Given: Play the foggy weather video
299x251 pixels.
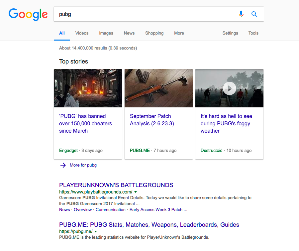Looking at the screenshot, I should [229, 88].
